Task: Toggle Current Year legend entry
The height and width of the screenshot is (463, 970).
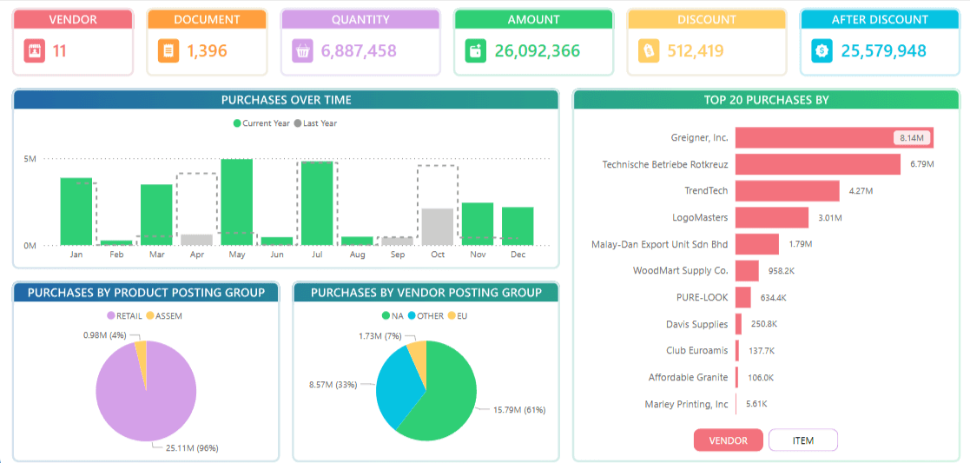Action: [x=261, y=123]
